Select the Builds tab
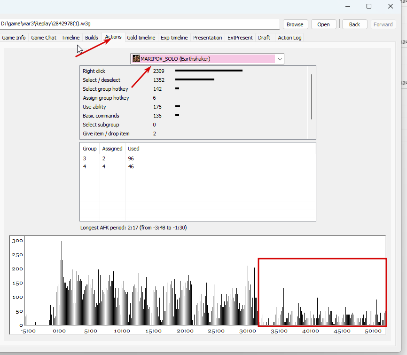Viewport: 407px width, 355px height. (91, 38)
